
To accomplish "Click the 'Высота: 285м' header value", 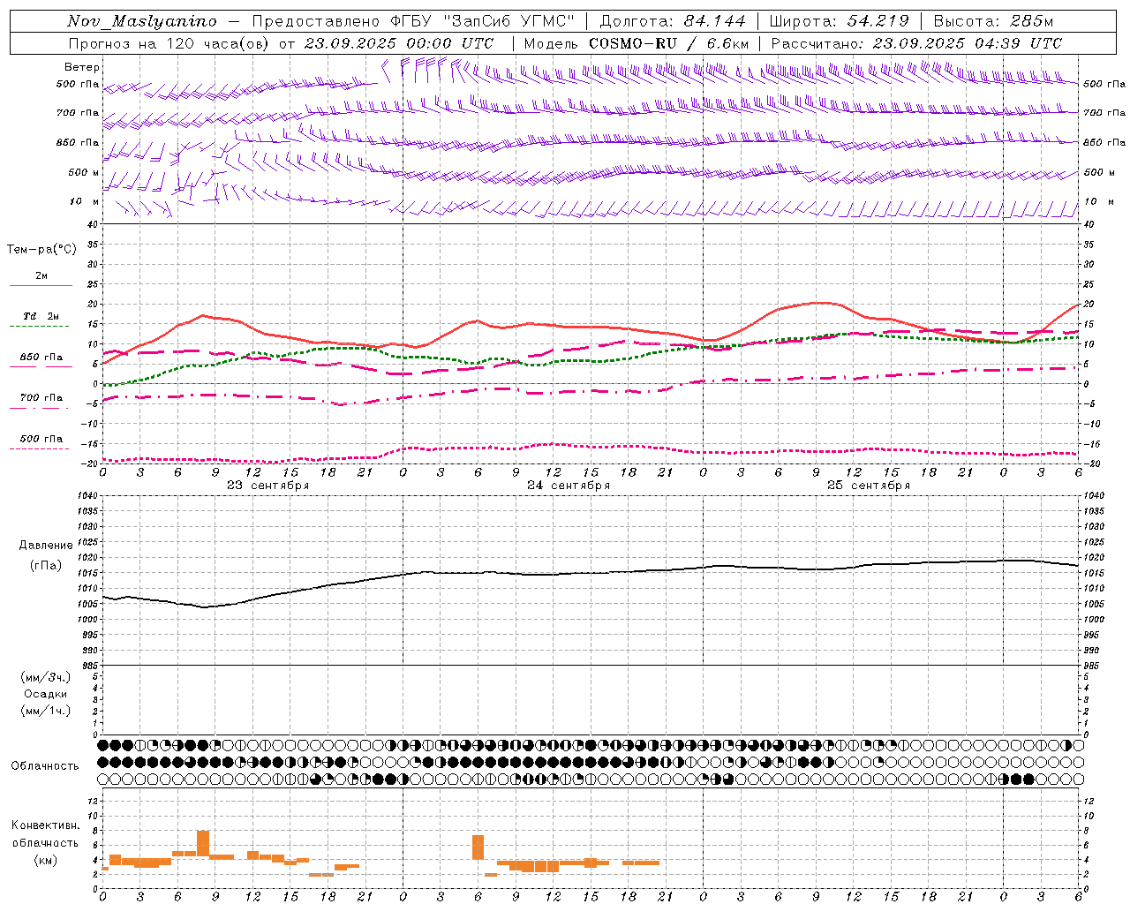I will click(993, 21).
